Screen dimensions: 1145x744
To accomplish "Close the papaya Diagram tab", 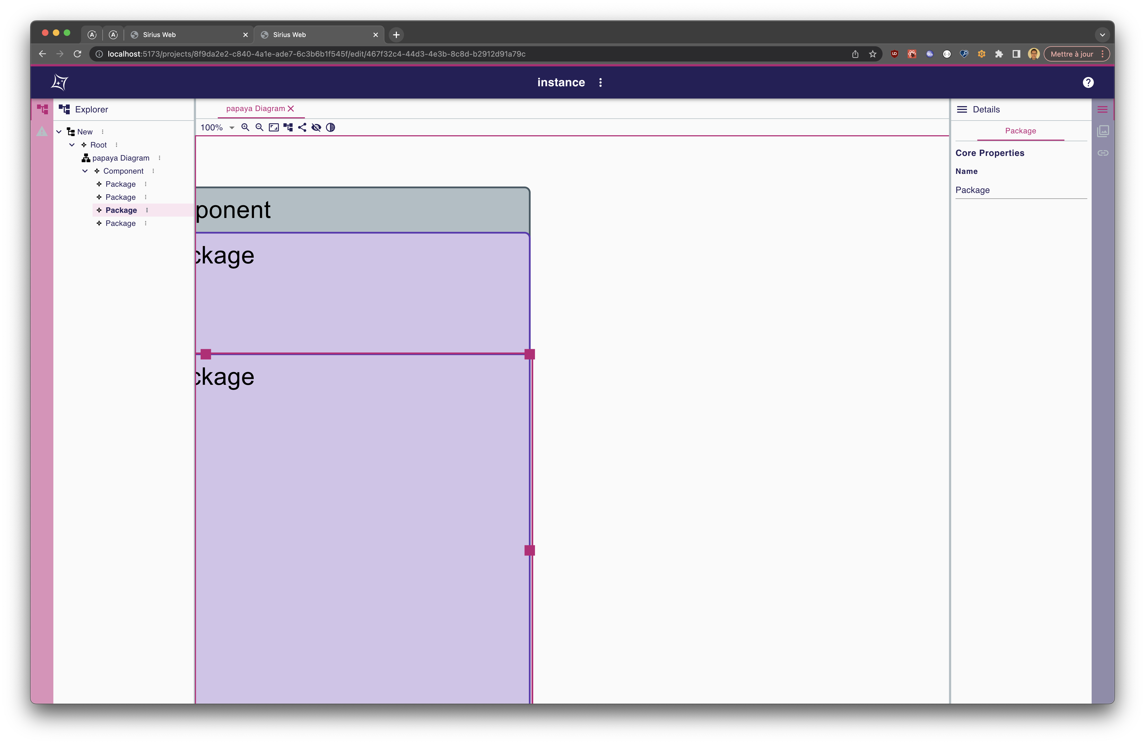I will point(290,109).
